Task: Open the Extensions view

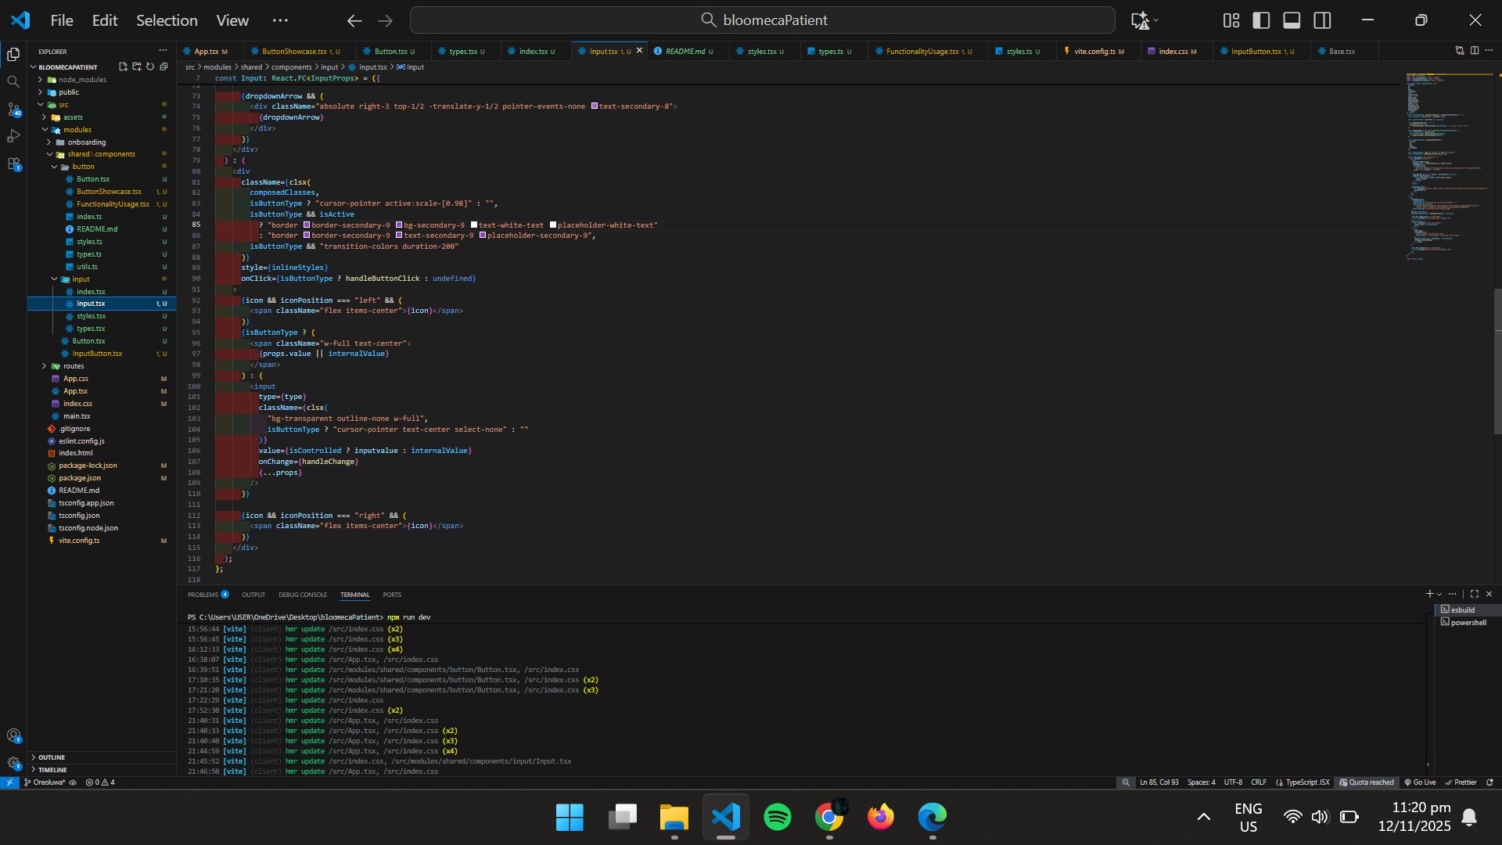Action: pyautogui.click(x=13, y=164)
